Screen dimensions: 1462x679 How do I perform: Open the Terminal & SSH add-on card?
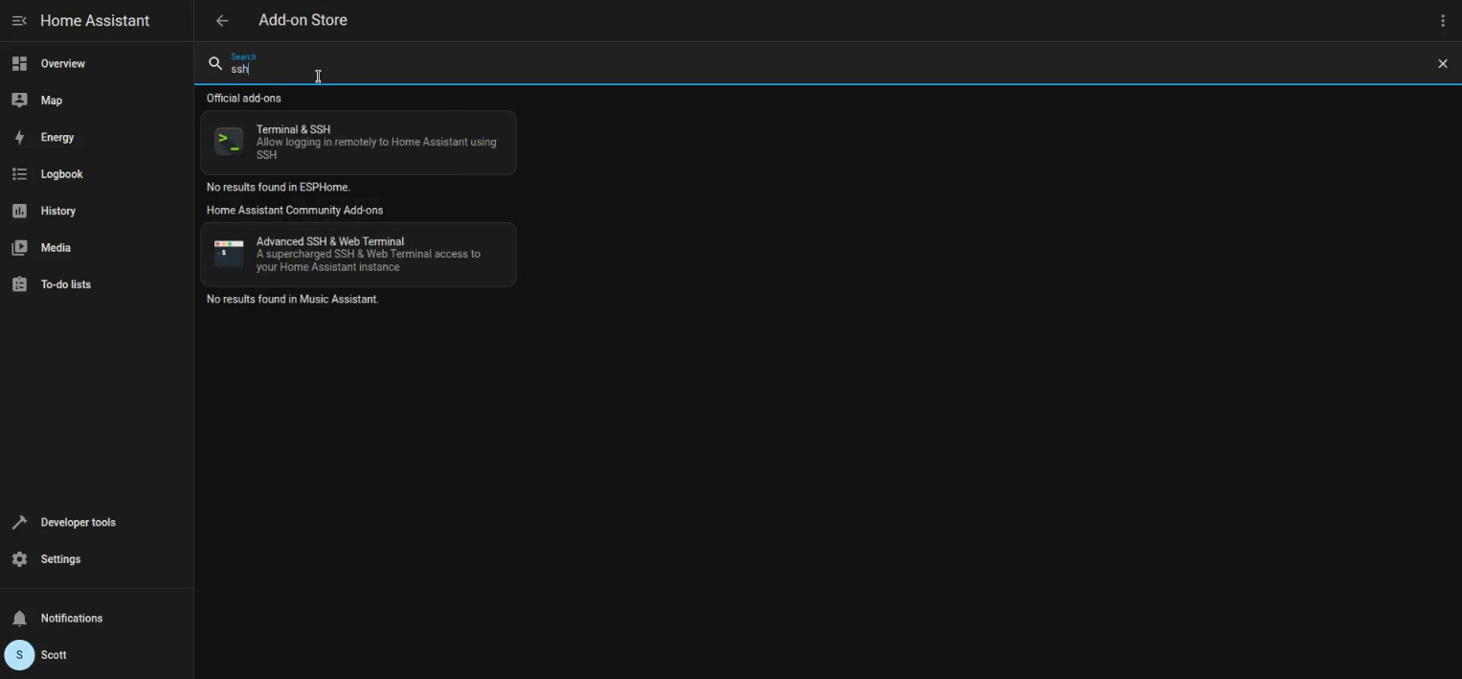click(358, 143)
